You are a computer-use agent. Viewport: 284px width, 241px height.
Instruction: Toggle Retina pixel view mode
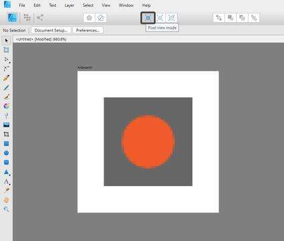coord(160,17)
